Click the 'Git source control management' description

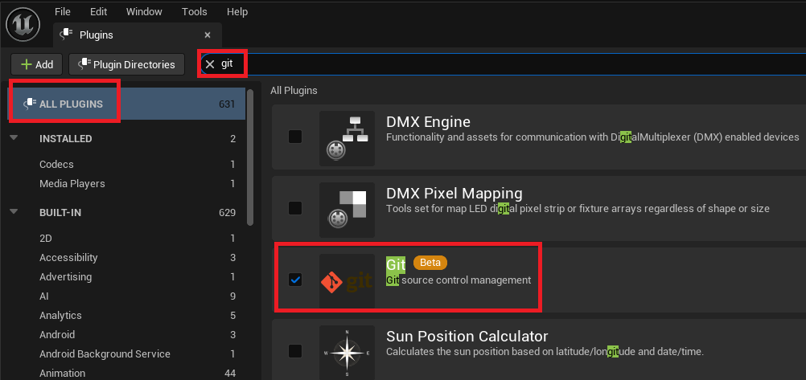459,280
